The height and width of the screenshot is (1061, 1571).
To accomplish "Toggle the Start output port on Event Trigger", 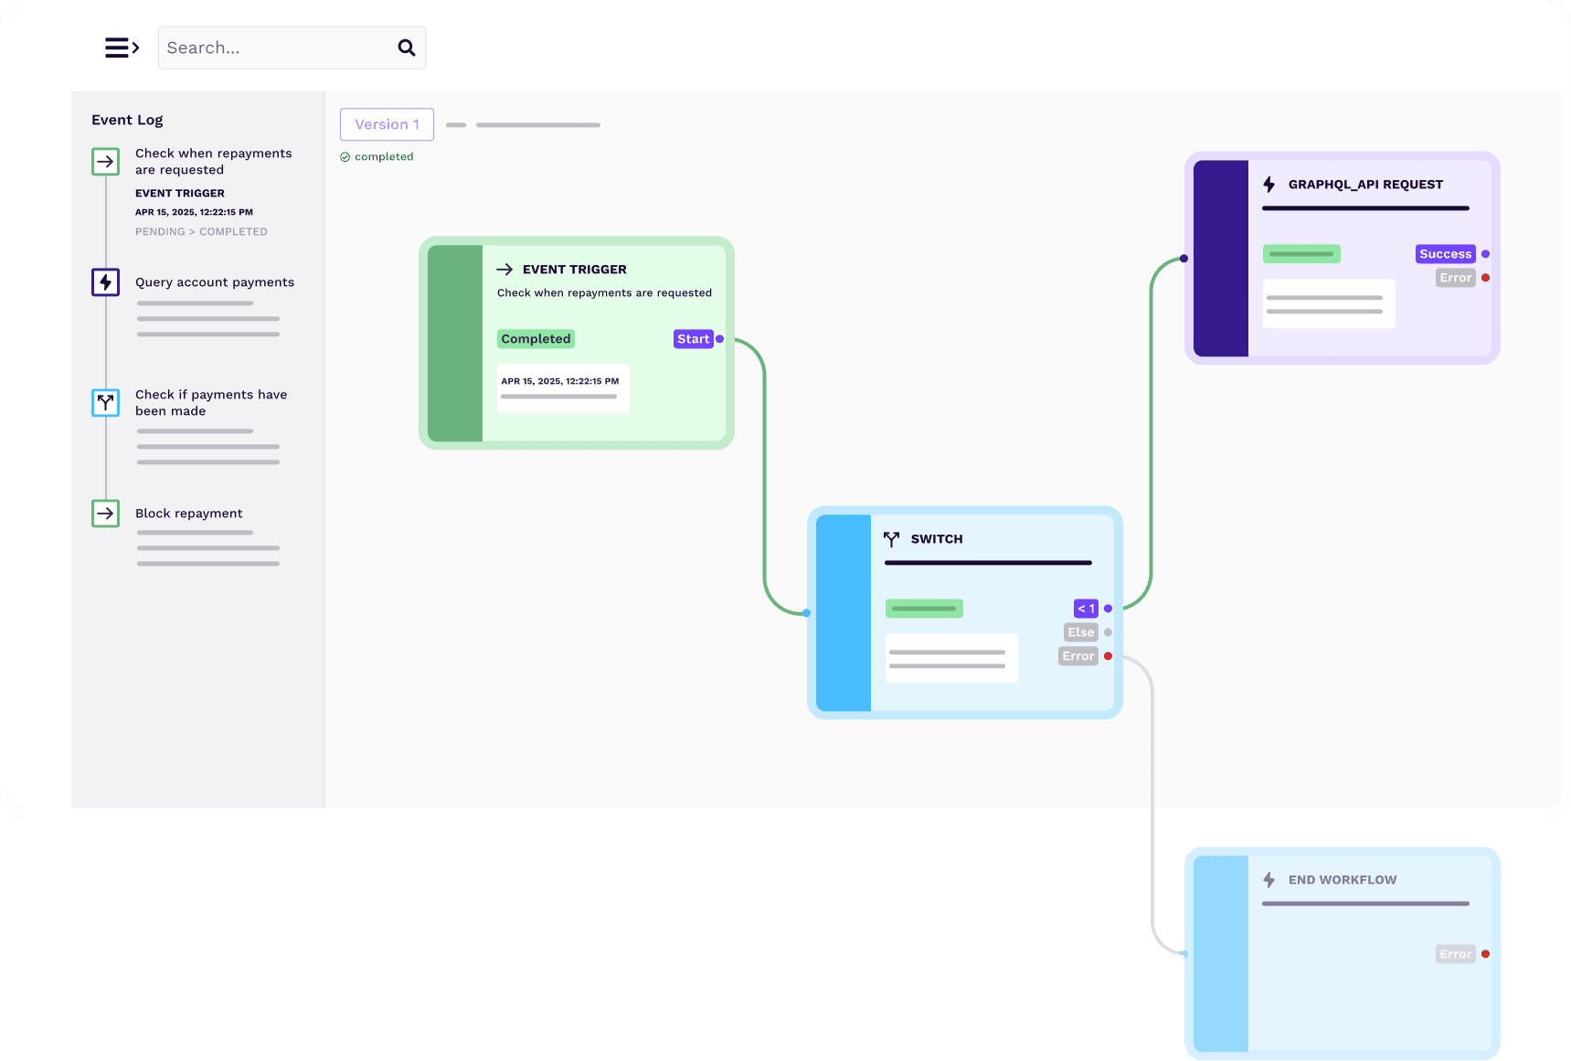I will coord(719,339).
